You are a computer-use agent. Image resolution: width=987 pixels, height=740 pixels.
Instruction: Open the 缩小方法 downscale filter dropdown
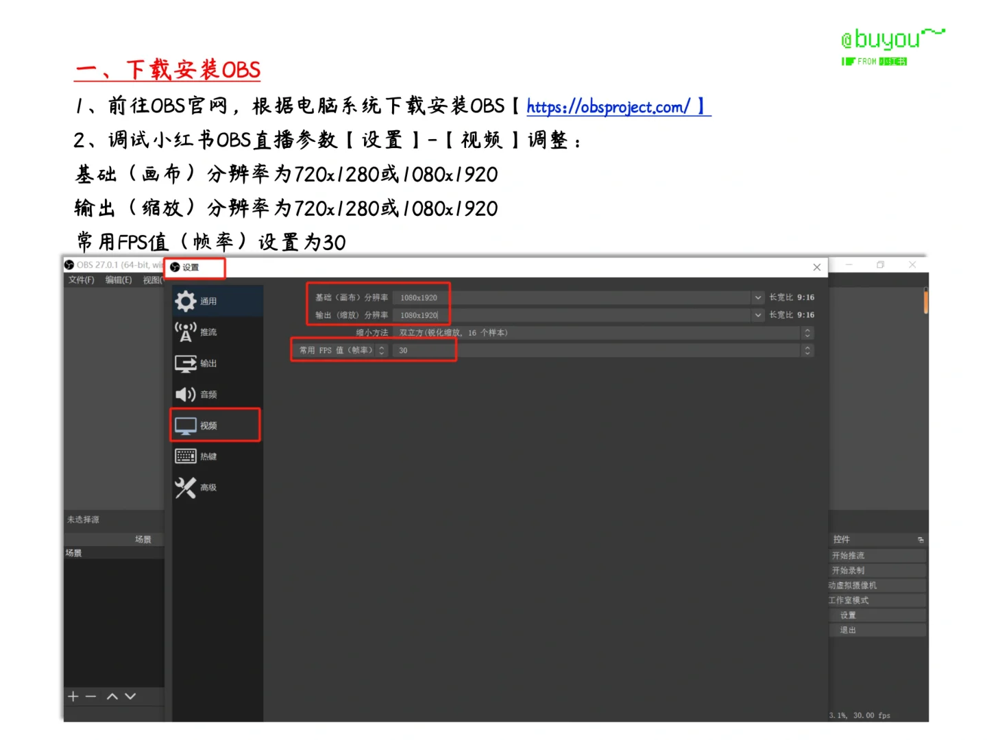click(x=807, y=333)
